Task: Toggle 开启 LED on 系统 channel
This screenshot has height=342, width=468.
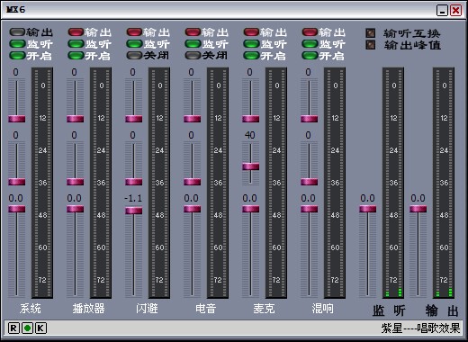Action: [x=17, y=56]
